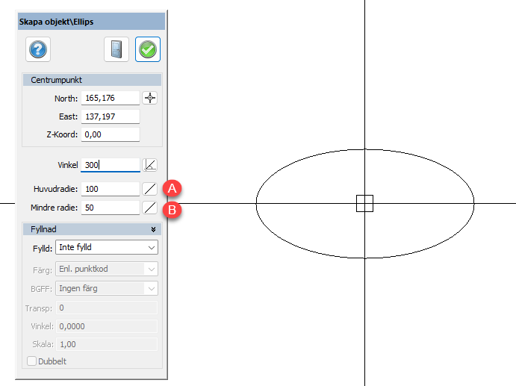Click the Vinkel angle input field

tap(111, 165)
